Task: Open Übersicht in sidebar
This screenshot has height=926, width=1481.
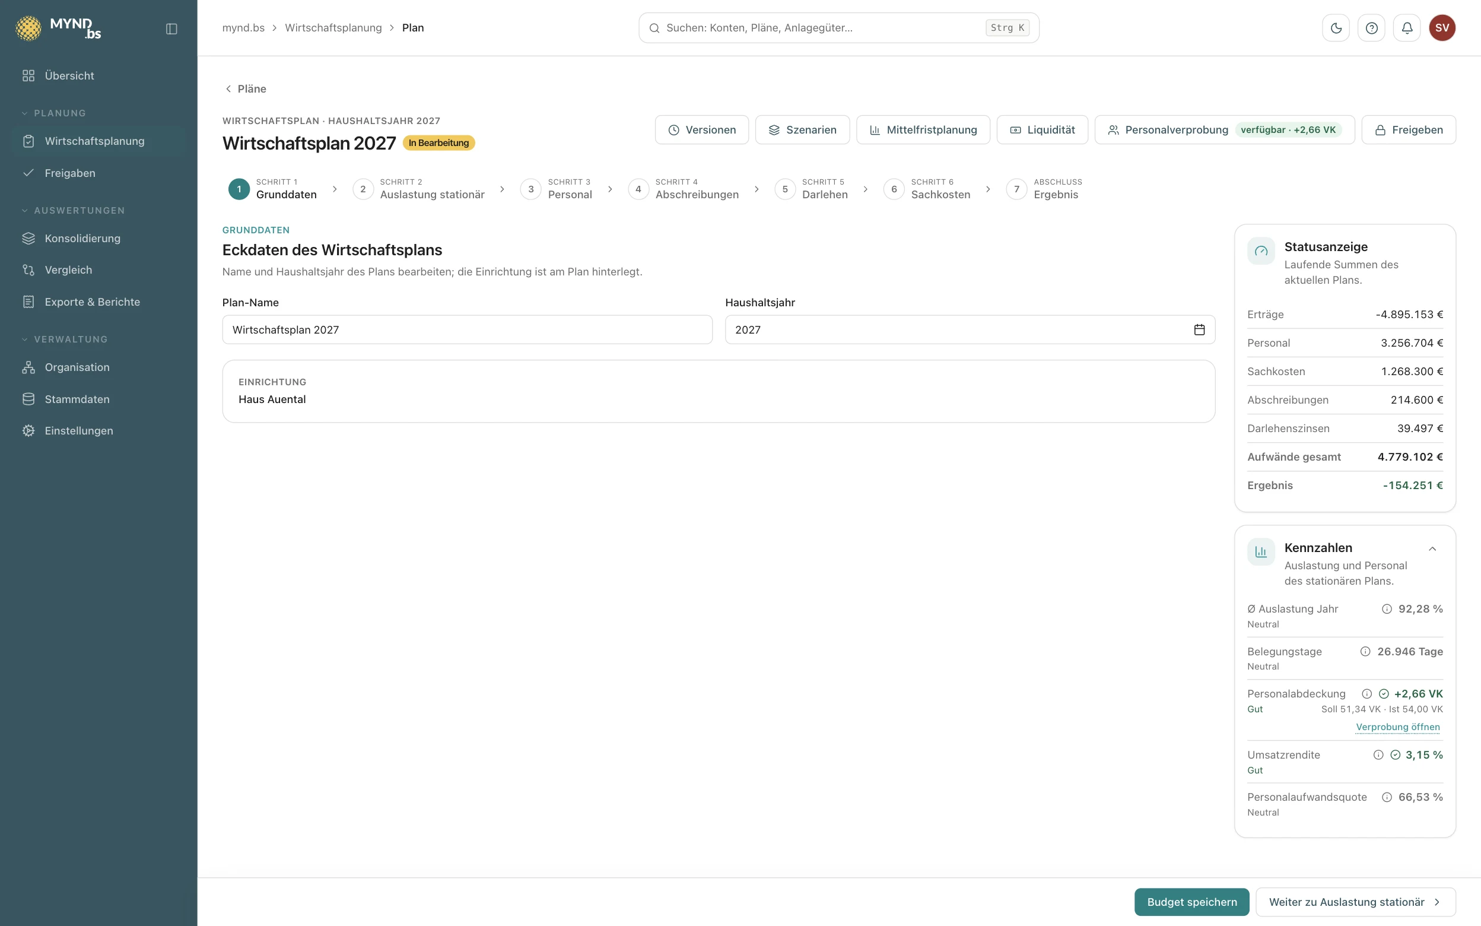Action: pos(98,76)
